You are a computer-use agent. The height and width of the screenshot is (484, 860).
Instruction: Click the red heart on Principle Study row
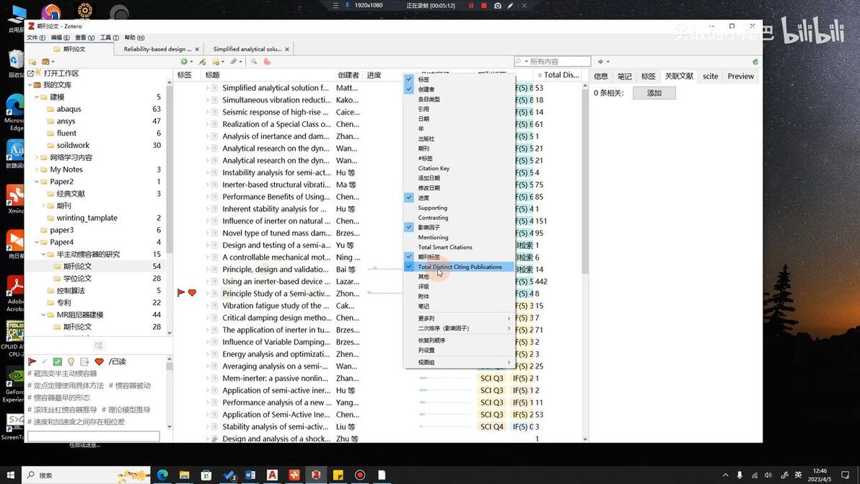pyautogui.click(x=192, y=294)
